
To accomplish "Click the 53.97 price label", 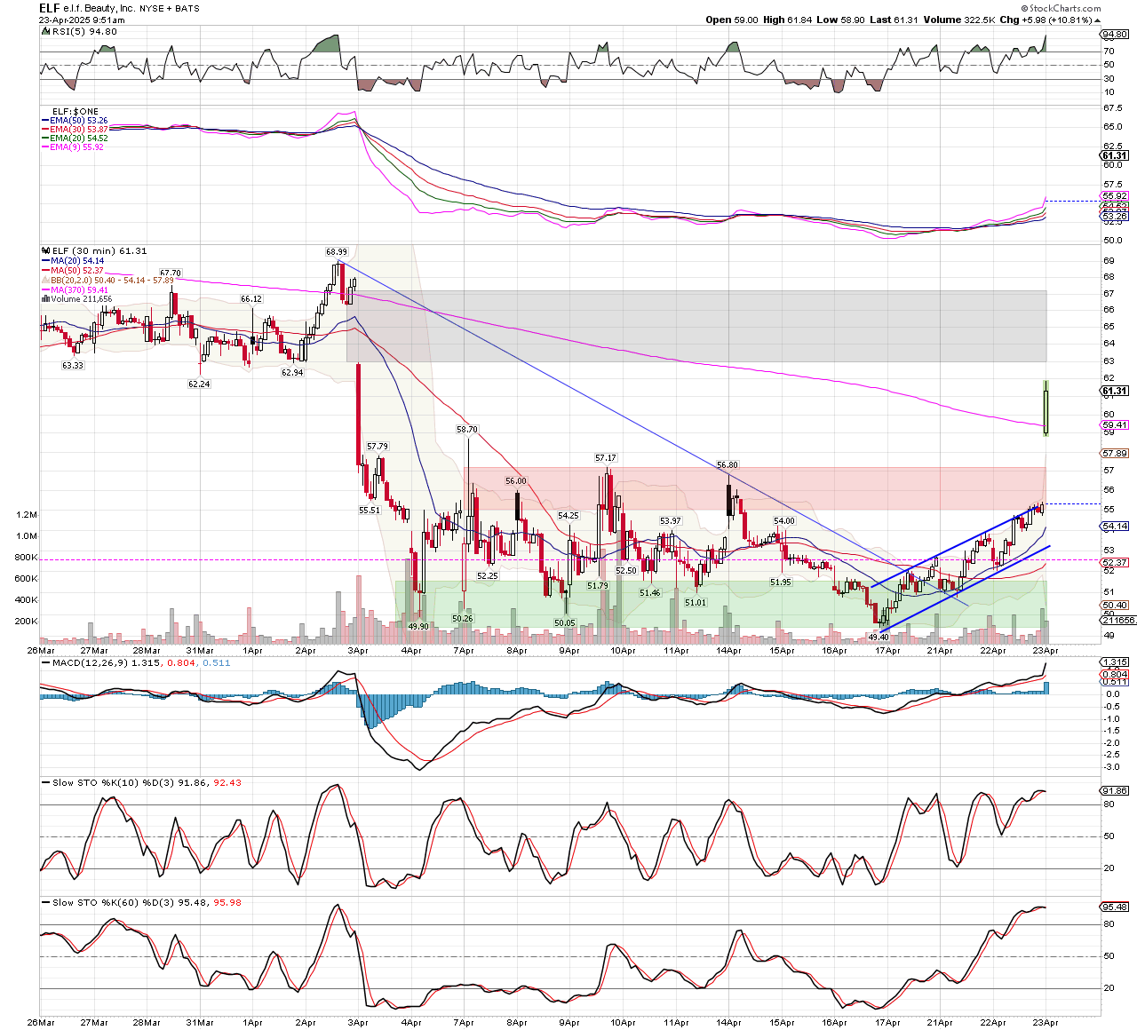I will pyautogui.click(x=671, y=521).
